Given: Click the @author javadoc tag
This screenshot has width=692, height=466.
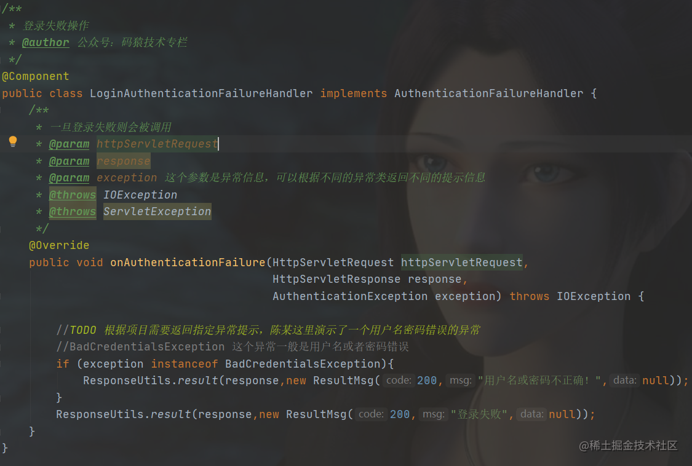Looking at the screenshot, I should [x=46, y=42].
